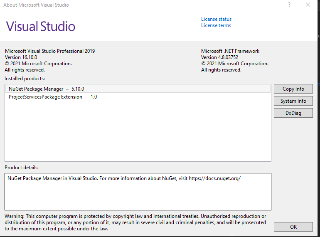
Task: Click the copyright warning paragraph
Action: (x=135, y=222)
